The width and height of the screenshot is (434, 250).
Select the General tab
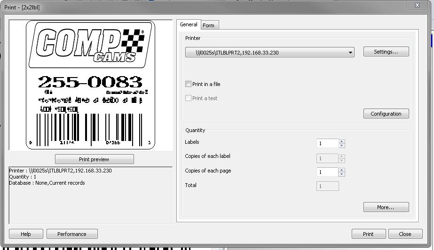tap(189, 24)
